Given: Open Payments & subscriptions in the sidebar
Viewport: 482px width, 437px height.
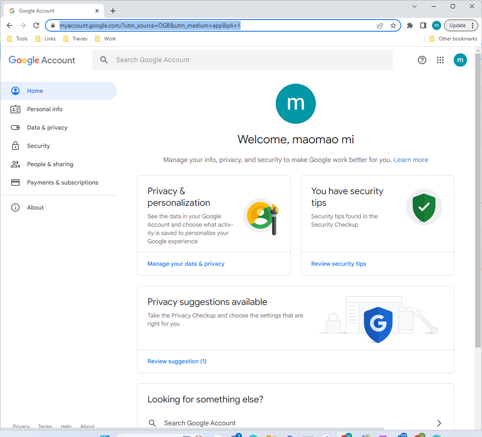Looking at the screenshot, I should click(58, 182).
